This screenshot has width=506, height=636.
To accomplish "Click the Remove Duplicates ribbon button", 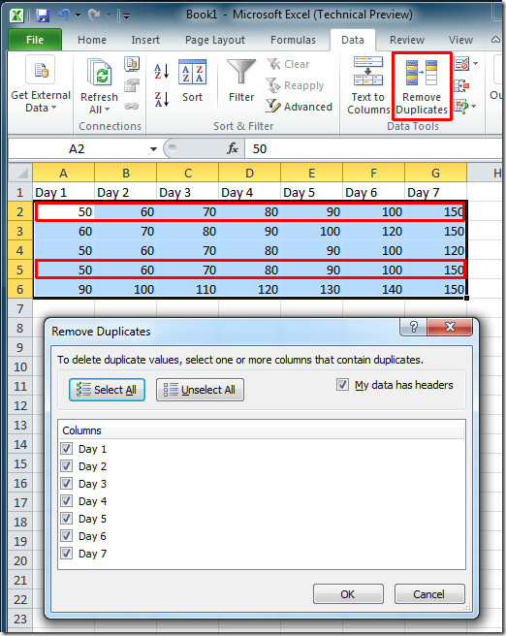I will pyautogui.click(x=422, y=86).
